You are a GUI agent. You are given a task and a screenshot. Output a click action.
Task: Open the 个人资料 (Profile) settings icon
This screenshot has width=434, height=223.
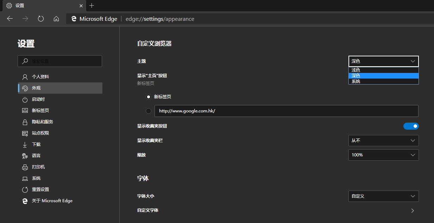tap(25, 76)
